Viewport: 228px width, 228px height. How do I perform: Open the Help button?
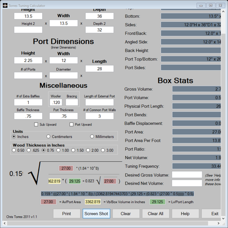(x=185, y=213)
